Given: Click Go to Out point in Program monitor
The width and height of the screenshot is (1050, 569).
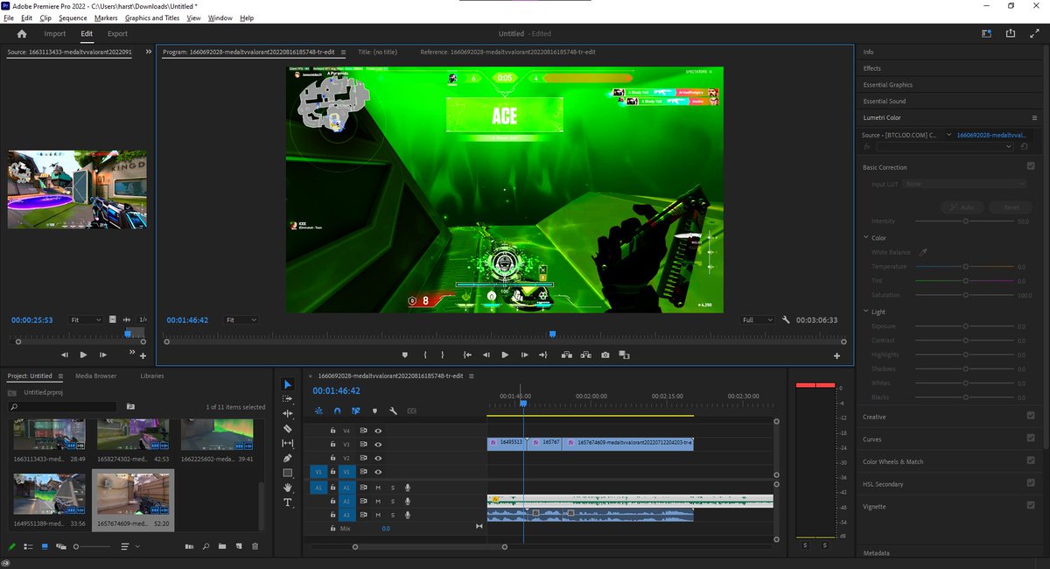Looking at the screenshot, I should 543,355.
